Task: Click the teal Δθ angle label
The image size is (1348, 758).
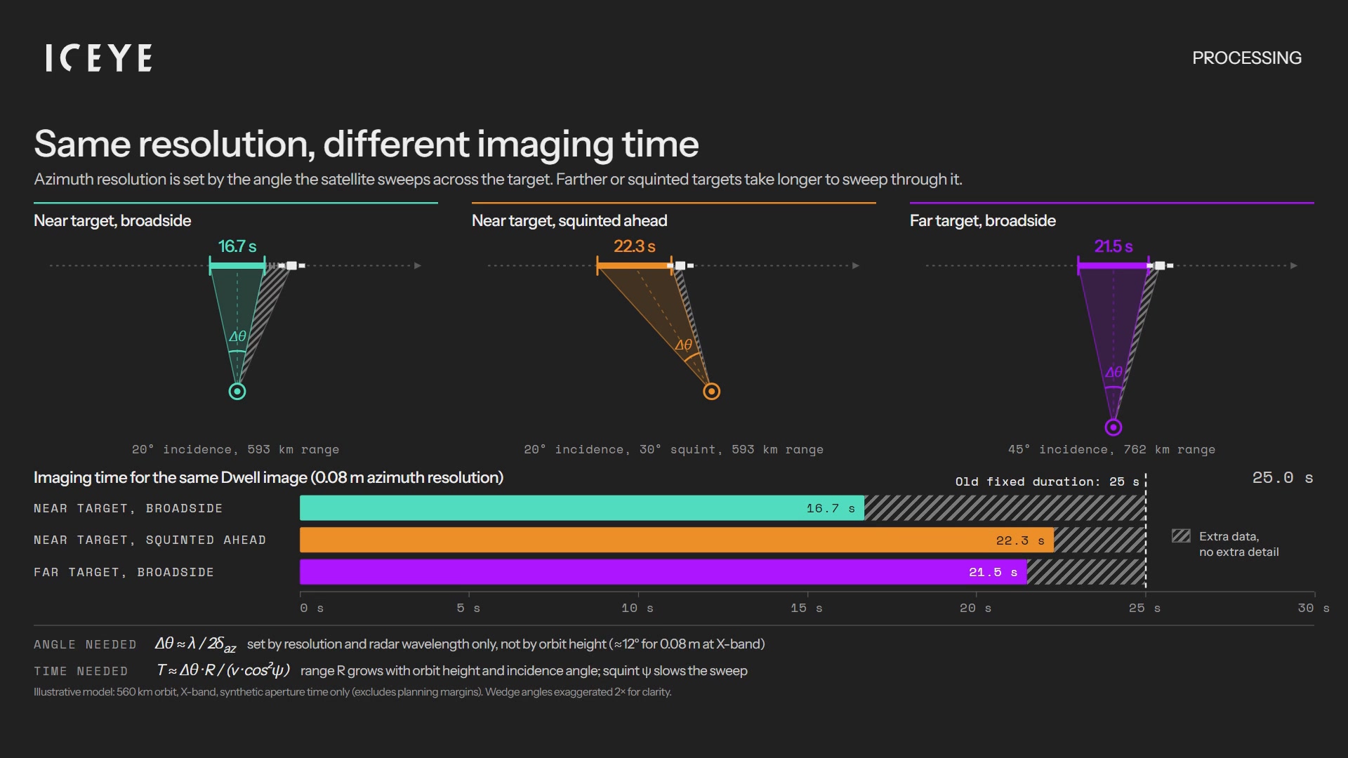Action: pos(237,336)
